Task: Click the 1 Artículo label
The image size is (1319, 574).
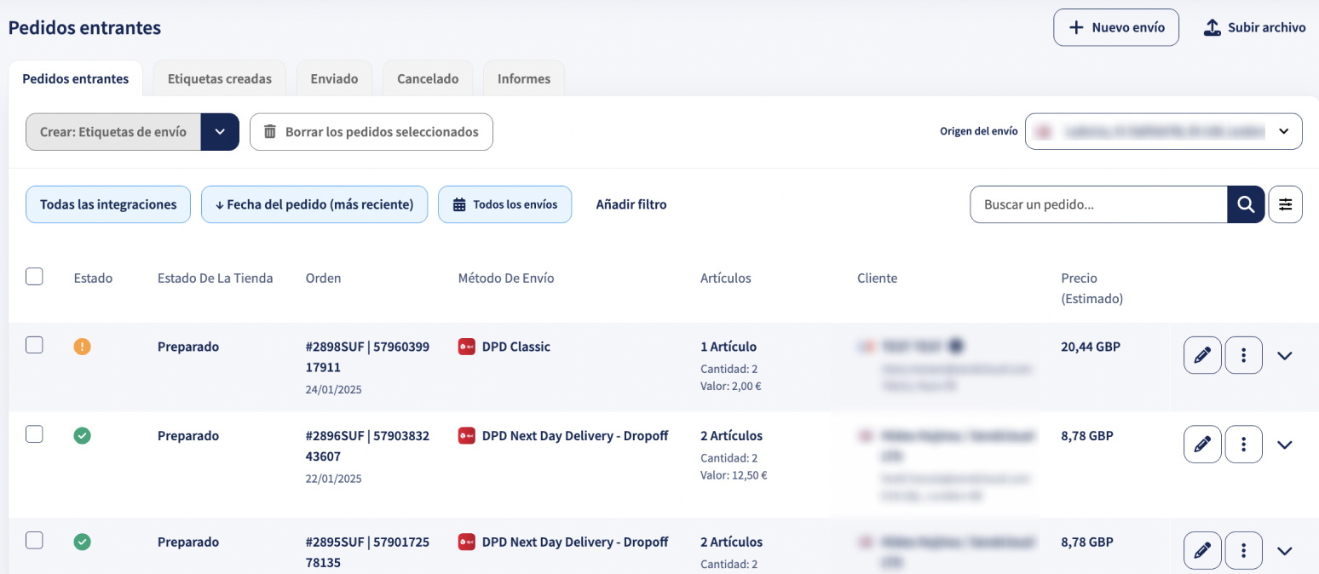Action: 729,347
